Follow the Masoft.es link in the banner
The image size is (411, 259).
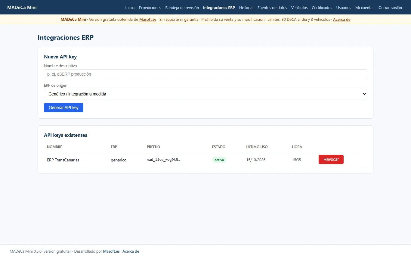[148, 19]
